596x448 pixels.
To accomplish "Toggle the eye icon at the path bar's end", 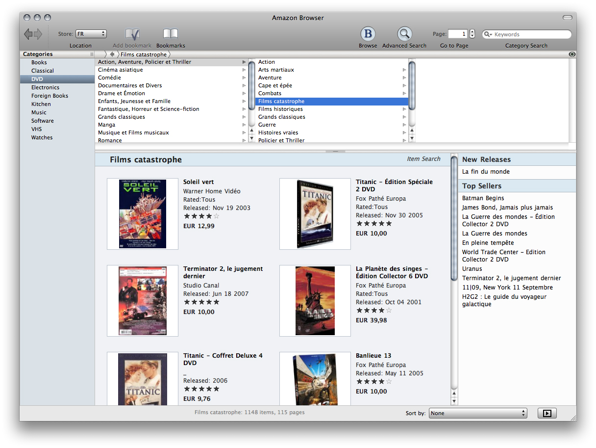I will tap(572, 54).
